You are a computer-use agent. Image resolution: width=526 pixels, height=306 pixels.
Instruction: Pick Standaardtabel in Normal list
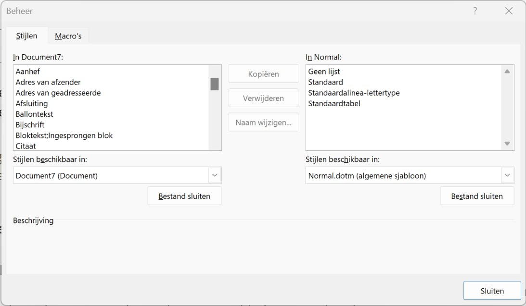click(334, 103)
